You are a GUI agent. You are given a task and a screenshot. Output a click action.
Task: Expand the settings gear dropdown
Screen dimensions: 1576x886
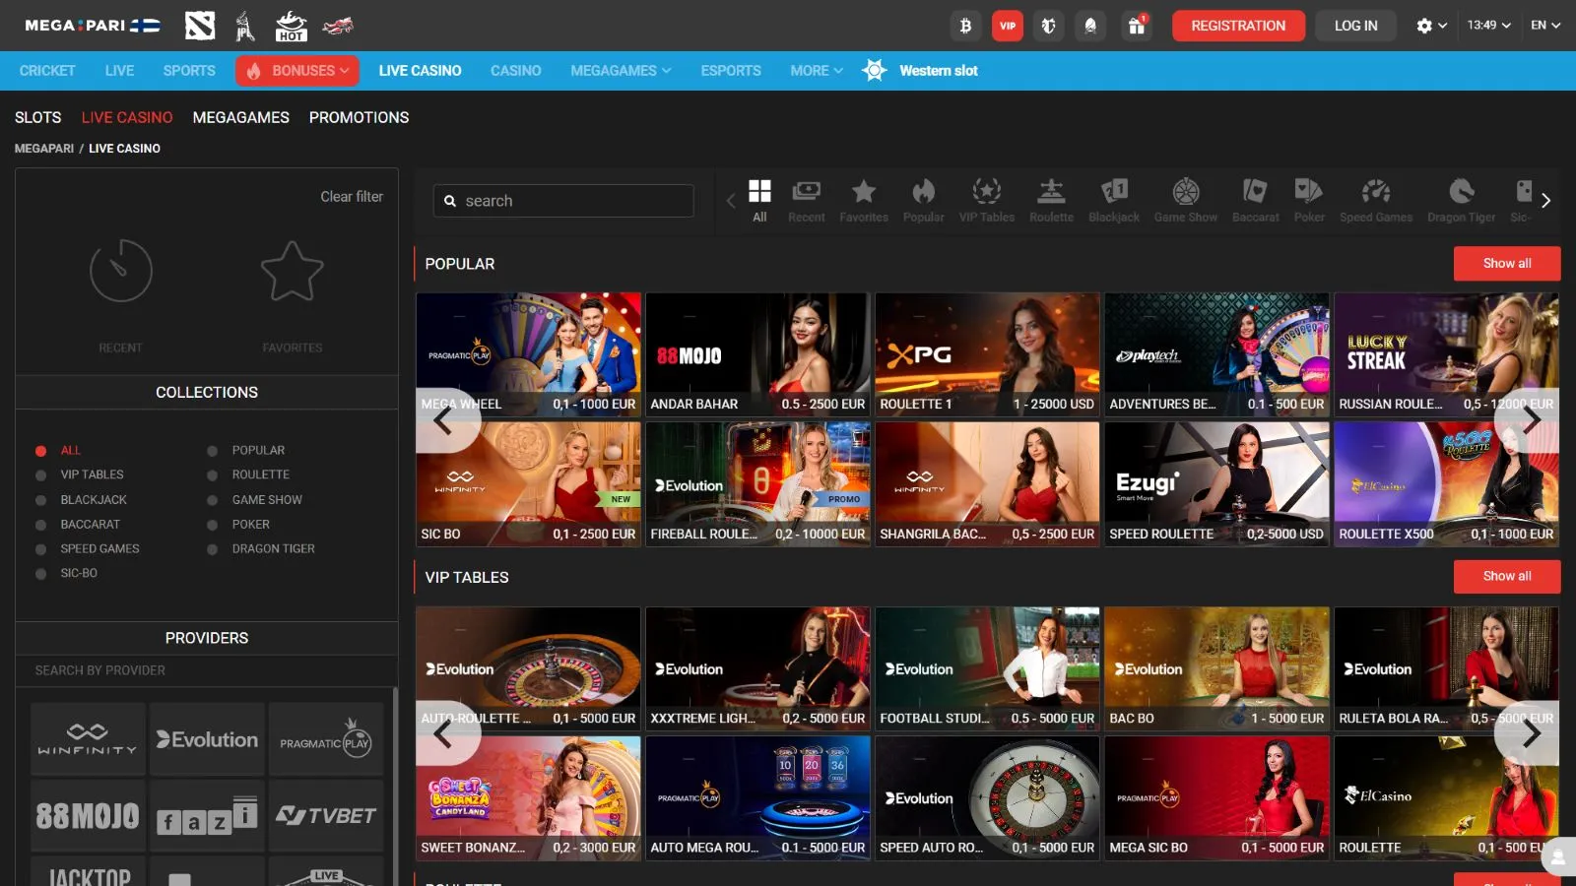click(x=1431, y=26)
